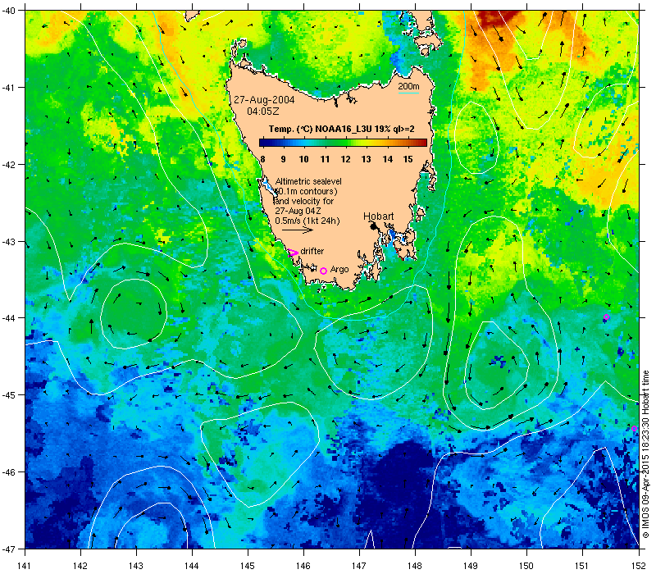This screenshot has height=574, width=656.
Task: Click the 0.5m/s (1kt 24h) scale label
Action: [x=307, y=221]
